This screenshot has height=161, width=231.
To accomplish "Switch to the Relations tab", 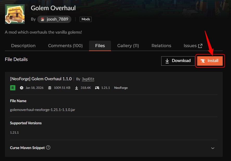I will (x=161, y=46).
